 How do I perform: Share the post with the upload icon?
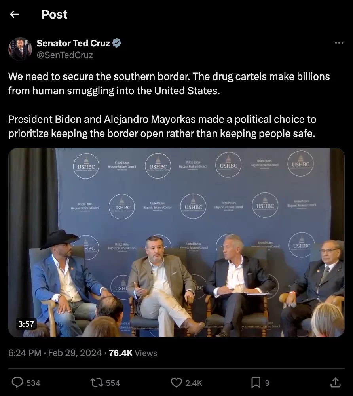(335, 383)
